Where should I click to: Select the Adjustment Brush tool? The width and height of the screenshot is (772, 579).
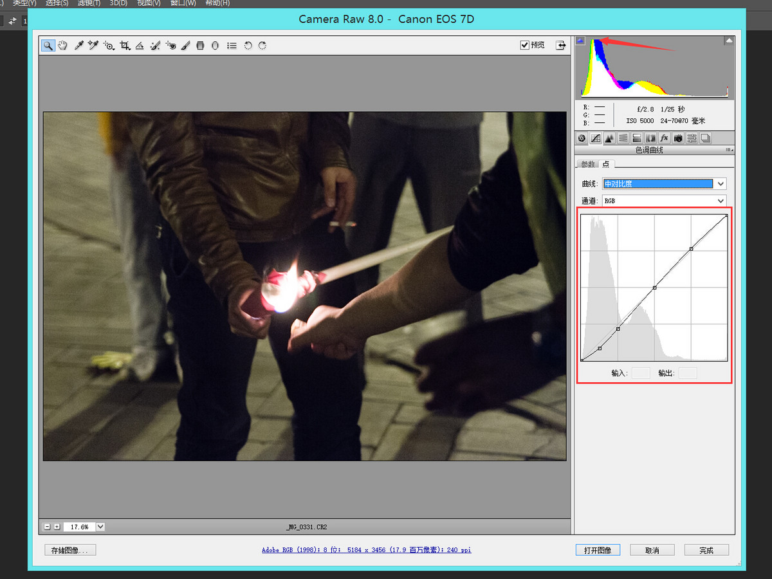pyautogui.click(x=185, y=46)
